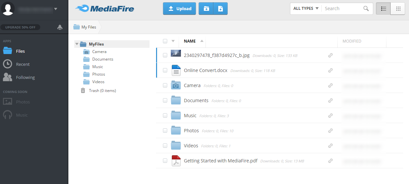409x184 pixels.
Task: Select Videos in the folder tree
Action: [98, 82]
